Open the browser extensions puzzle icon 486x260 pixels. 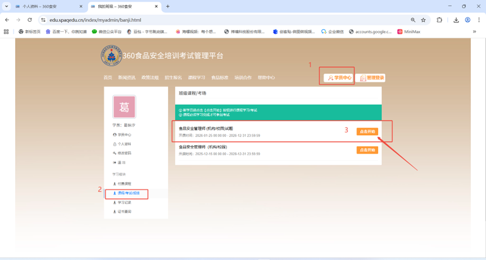(439, 20)
